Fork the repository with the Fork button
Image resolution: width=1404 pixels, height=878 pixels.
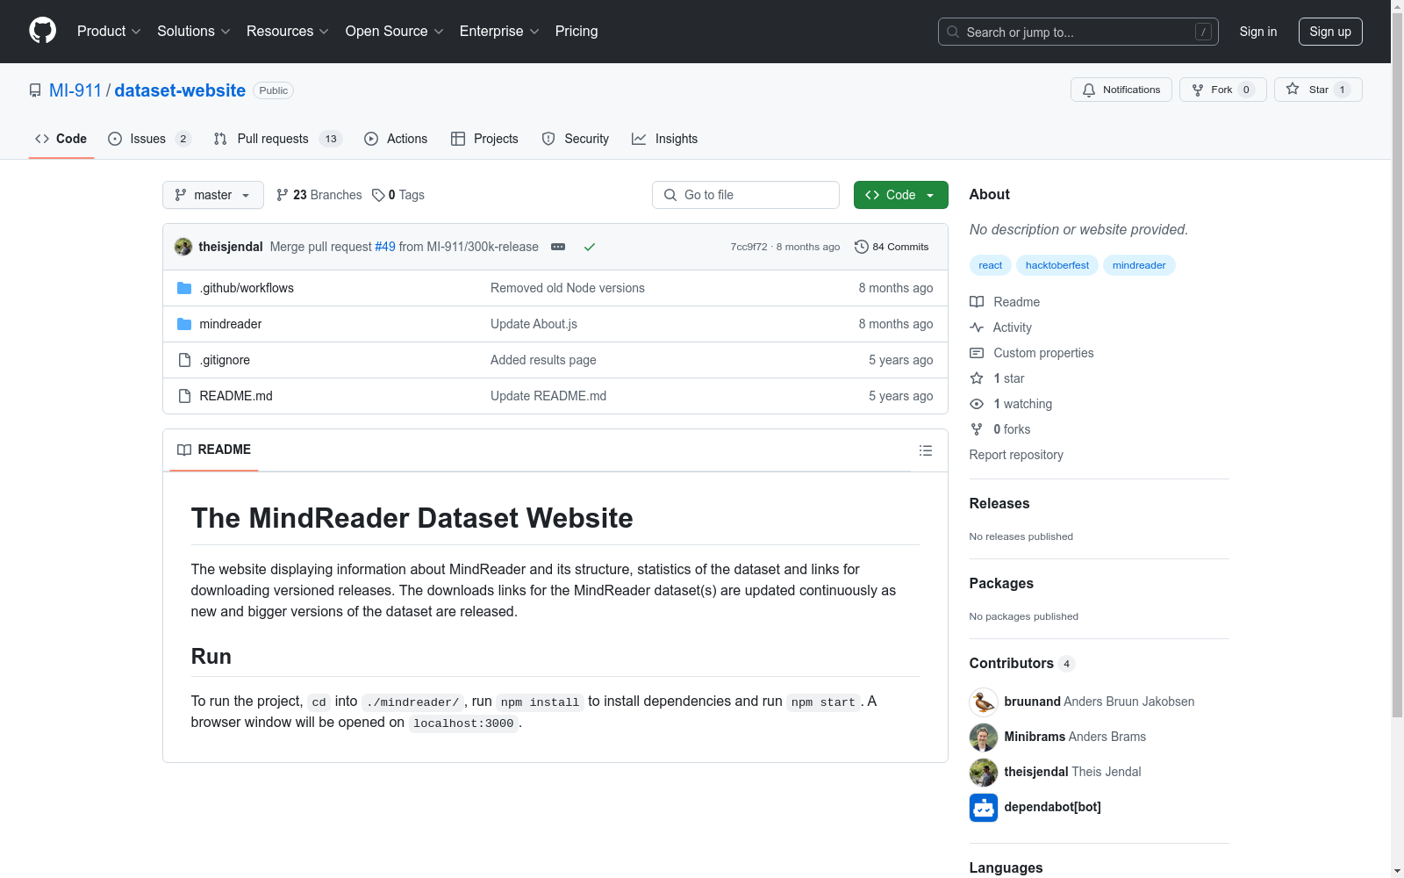(1223, 90)
